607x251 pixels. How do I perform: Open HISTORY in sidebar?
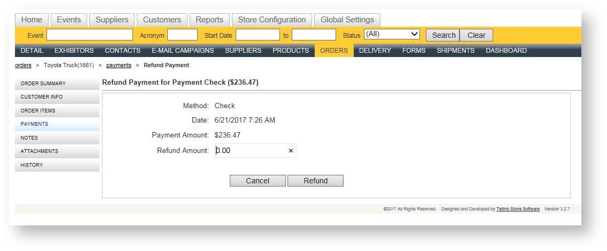coord(57,165)
